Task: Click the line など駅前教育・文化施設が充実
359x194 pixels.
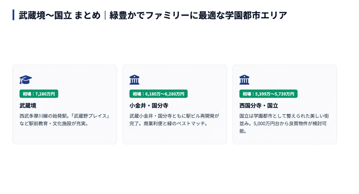Action: [x=54, y=124]
